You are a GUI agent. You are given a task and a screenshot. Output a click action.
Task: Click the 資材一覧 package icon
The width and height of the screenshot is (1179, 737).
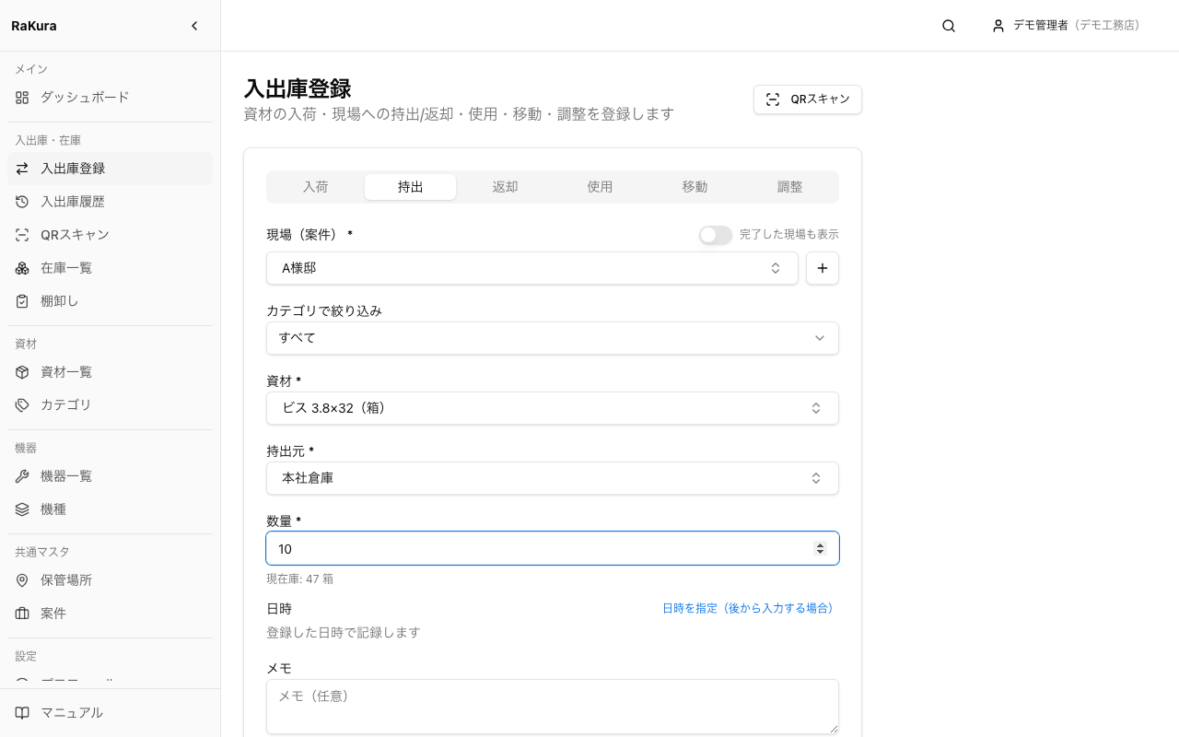pos(22,372)
